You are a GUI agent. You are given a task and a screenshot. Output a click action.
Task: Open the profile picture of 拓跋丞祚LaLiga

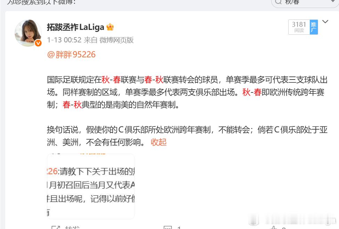tap(28, 33)
